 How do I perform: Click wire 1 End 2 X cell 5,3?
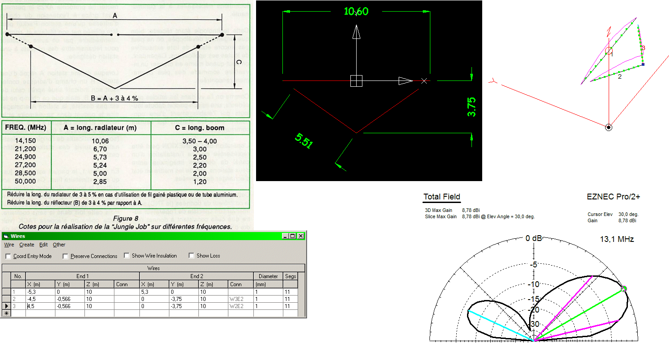tap(154, 292)
